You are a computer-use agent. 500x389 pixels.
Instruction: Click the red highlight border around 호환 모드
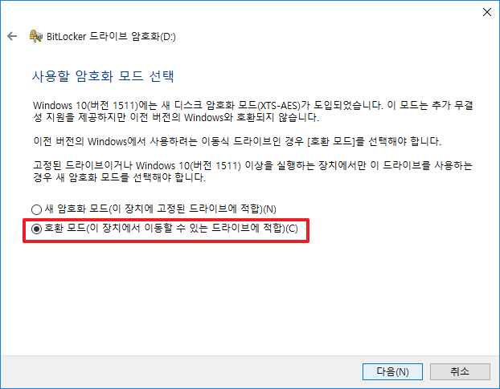click(x=166, y=220)
